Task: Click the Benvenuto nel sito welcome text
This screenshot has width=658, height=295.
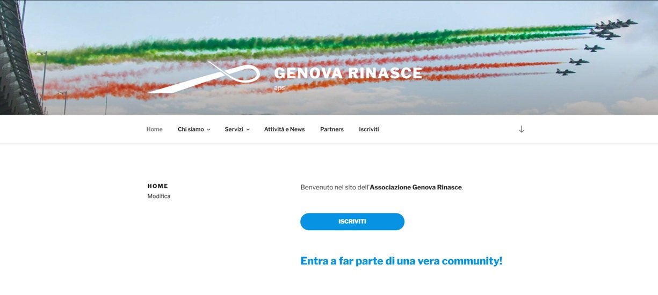Action: tap(335, 187)
